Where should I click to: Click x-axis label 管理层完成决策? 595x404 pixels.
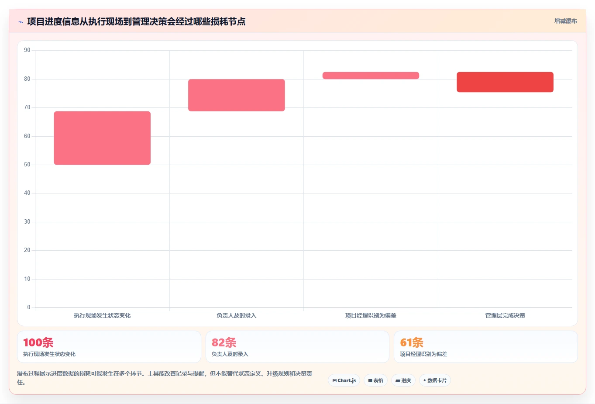[505, 315]
